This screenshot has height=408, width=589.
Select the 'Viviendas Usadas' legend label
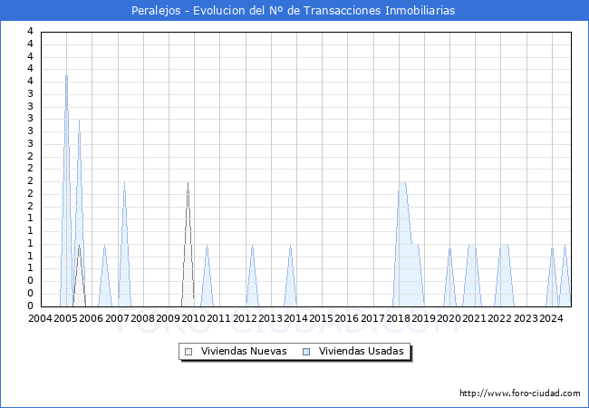coord(362,351)
